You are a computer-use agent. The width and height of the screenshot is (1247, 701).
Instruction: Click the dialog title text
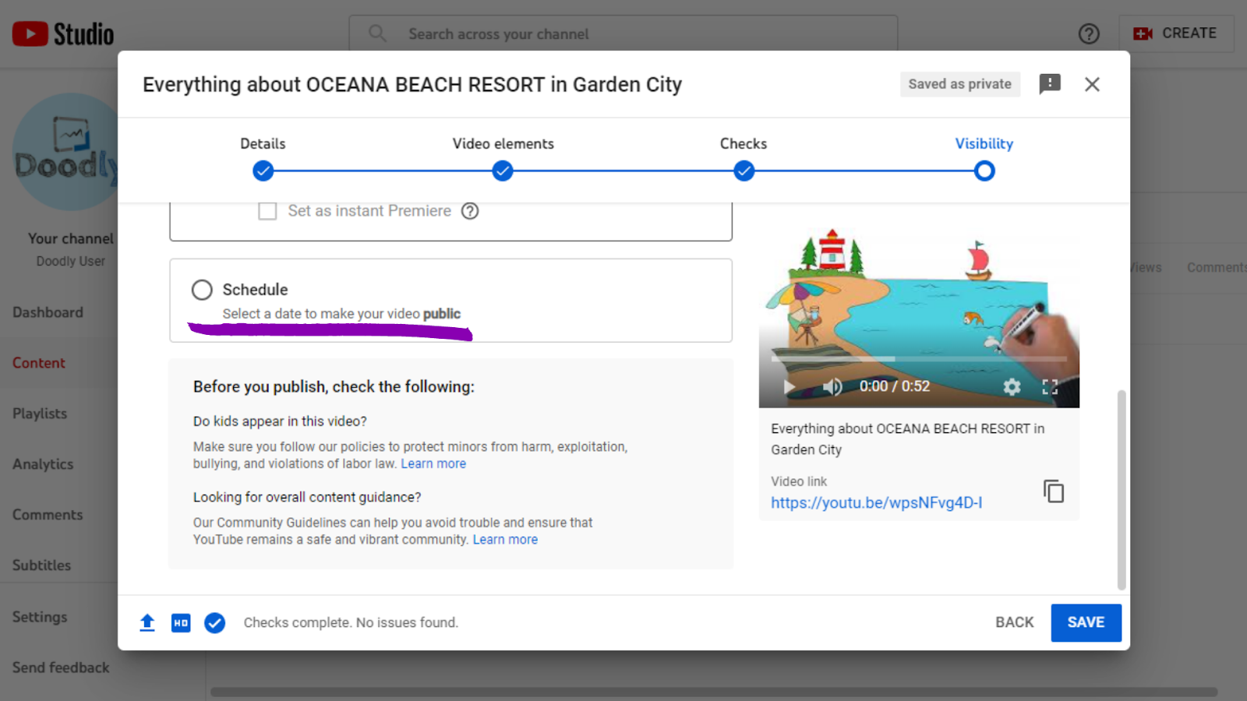click(412, 84)
